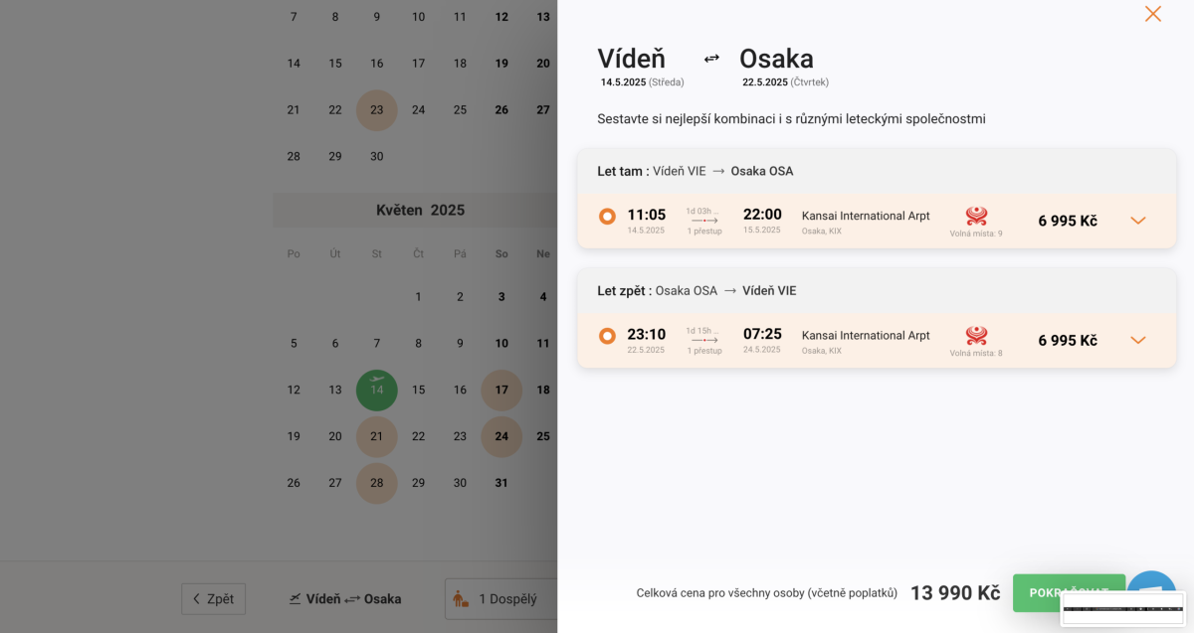Image resolution: width=1194 pixels, height=633 pixels.
Task: Choose May 28 in the calendar
Action: click(x=377, y=483)
